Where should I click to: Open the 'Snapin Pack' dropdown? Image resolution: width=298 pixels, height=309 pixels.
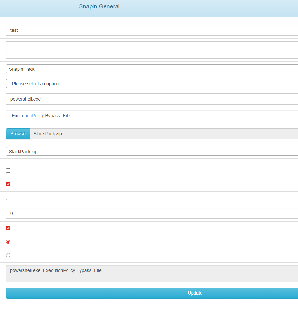152,69
